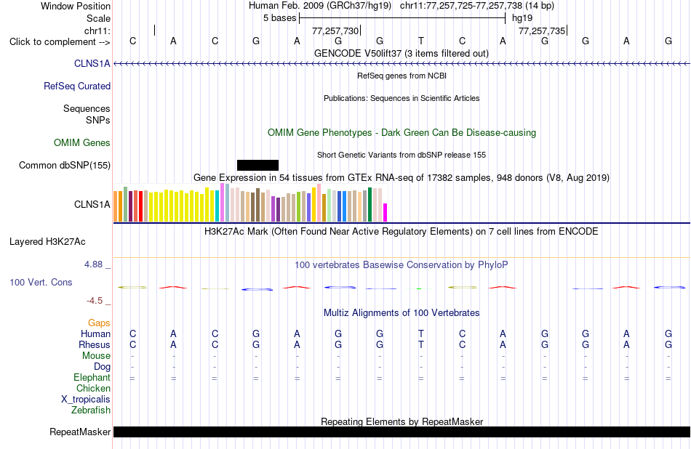This screenshot has width=691, height=449.
Task: Click the black dbSNP variant item
Action: pyautogui.click(x=257, y=165)
